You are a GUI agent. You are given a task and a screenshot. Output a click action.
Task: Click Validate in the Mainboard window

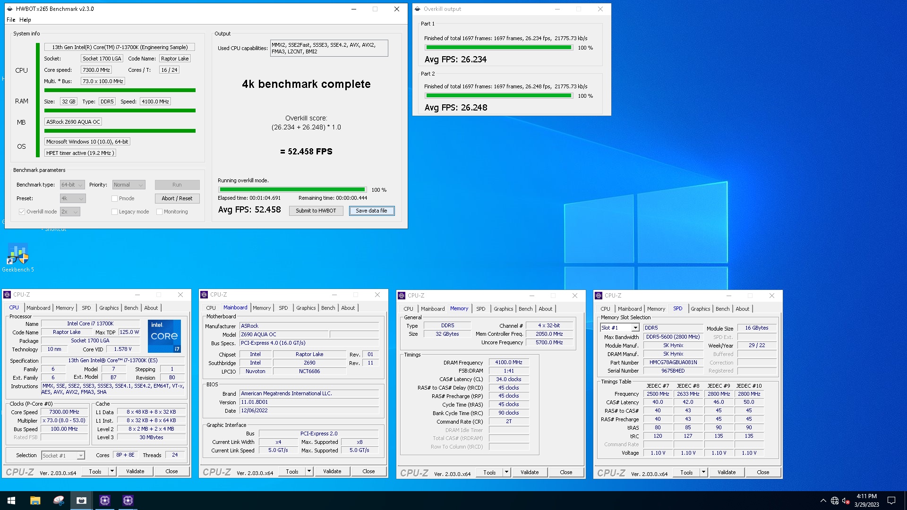[332, 471]
